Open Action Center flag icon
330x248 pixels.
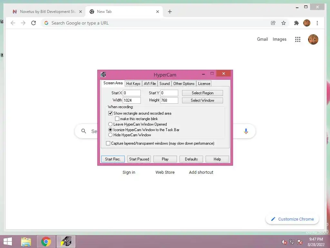click(300, 242)
